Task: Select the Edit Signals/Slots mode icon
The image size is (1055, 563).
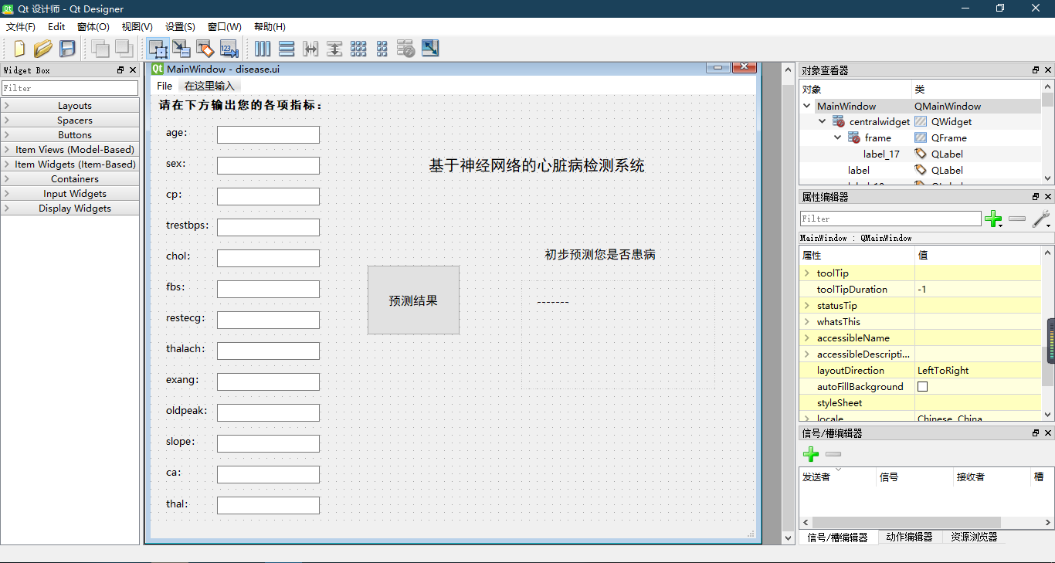Action: tap(181, 49)
